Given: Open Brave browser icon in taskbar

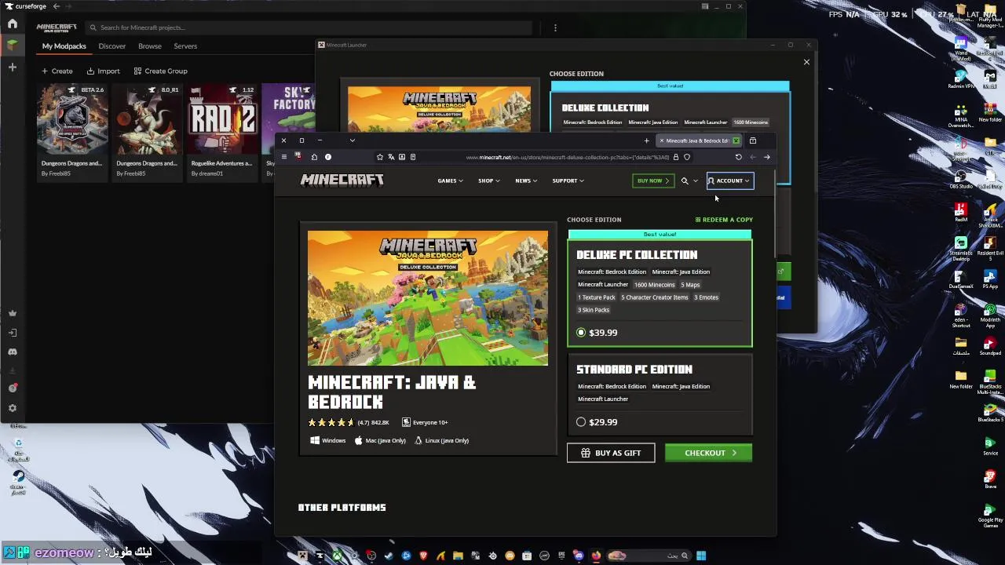Looking at the screenshot, I should click(423, 556).
